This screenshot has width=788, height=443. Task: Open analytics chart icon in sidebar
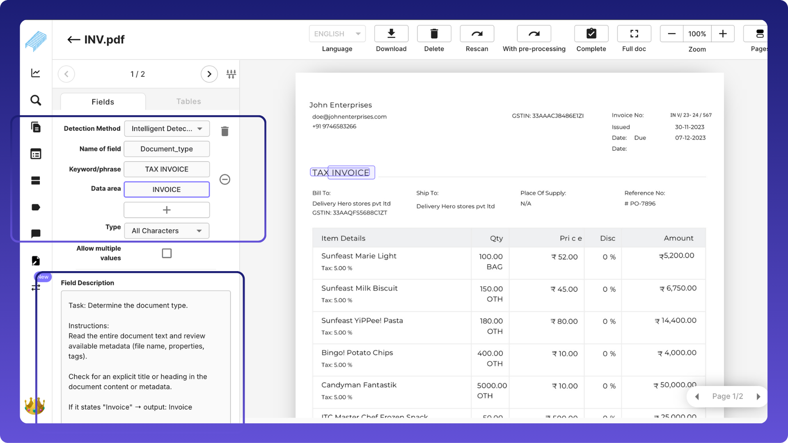point(36,73)
